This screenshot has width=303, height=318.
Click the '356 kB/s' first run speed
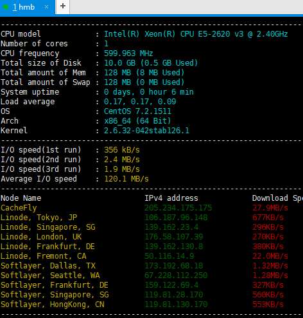coord(122,150)
